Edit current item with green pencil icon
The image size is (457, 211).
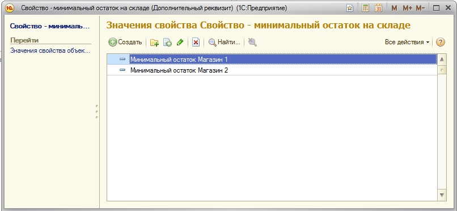[180, 43]
